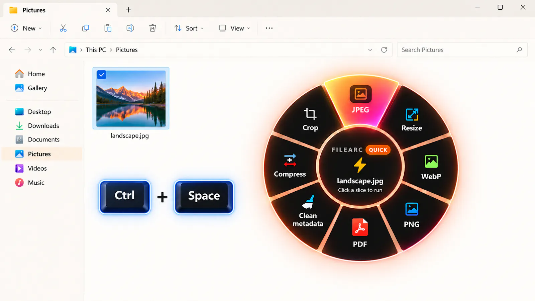Image resolution: width=535 pixels, height=301 pixels.
Task: Cut the selected file with scissors icon
Action: click(x=63, y=28)
